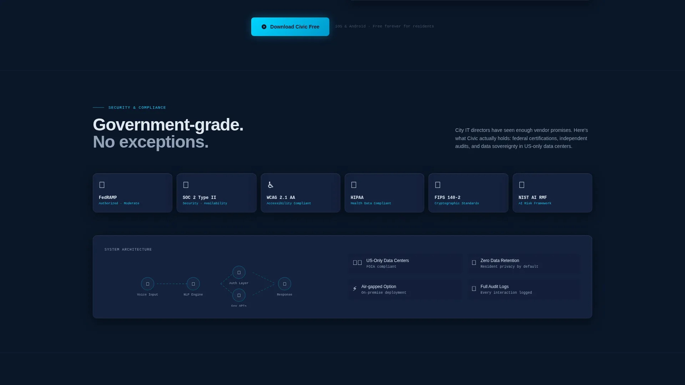
Task: Click the SOC 2 Type II card icon
Action: pyautogui.click(x=186, y=185)
